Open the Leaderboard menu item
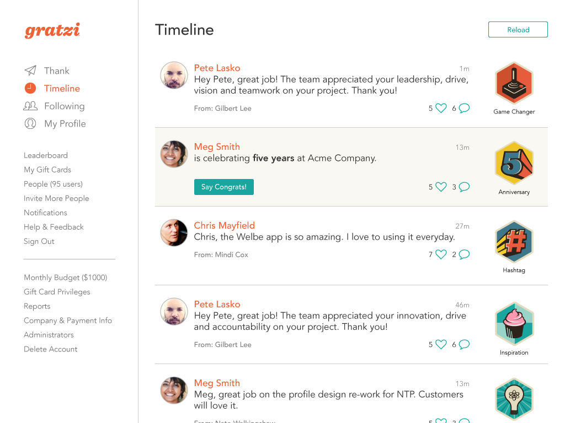Screen dimensions: 565x423 [46, 155]
